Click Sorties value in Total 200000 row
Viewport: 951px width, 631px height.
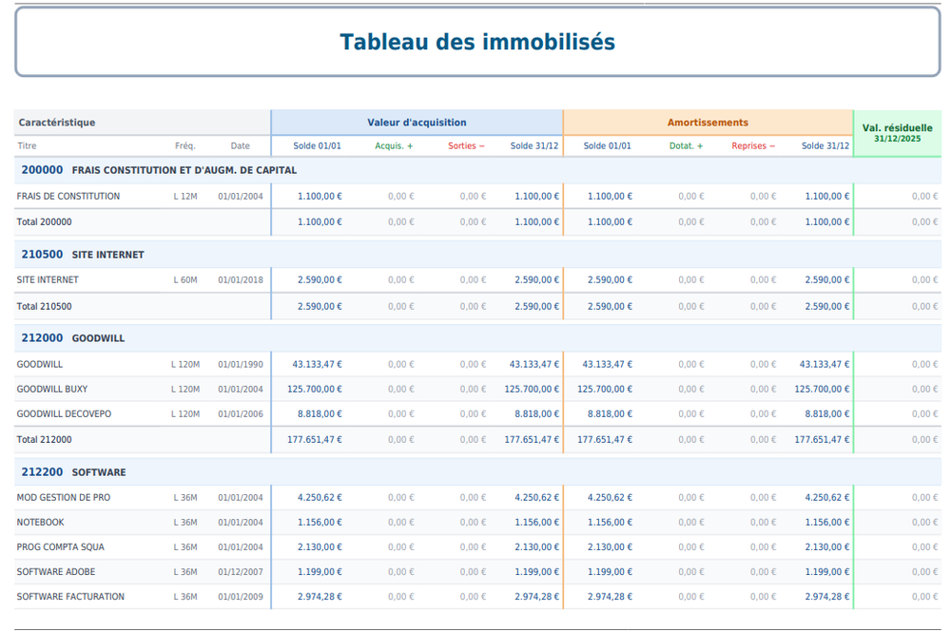473,221
